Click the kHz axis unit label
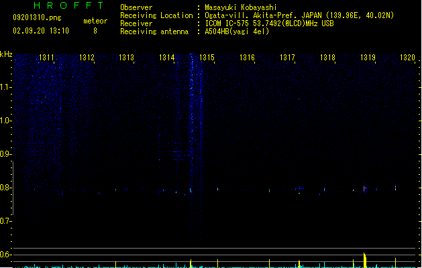The height and width of the screenshot is (268, 422). tap(6, 54)
